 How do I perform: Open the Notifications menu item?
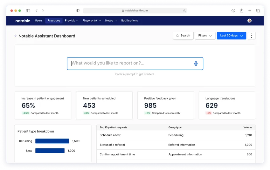pyautogui.click(x=129, y=21)
